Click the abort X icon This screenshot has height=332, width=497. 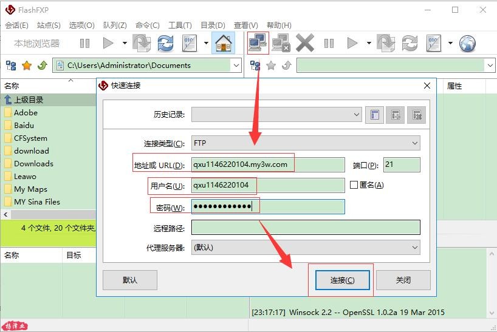tap(305, 43)
